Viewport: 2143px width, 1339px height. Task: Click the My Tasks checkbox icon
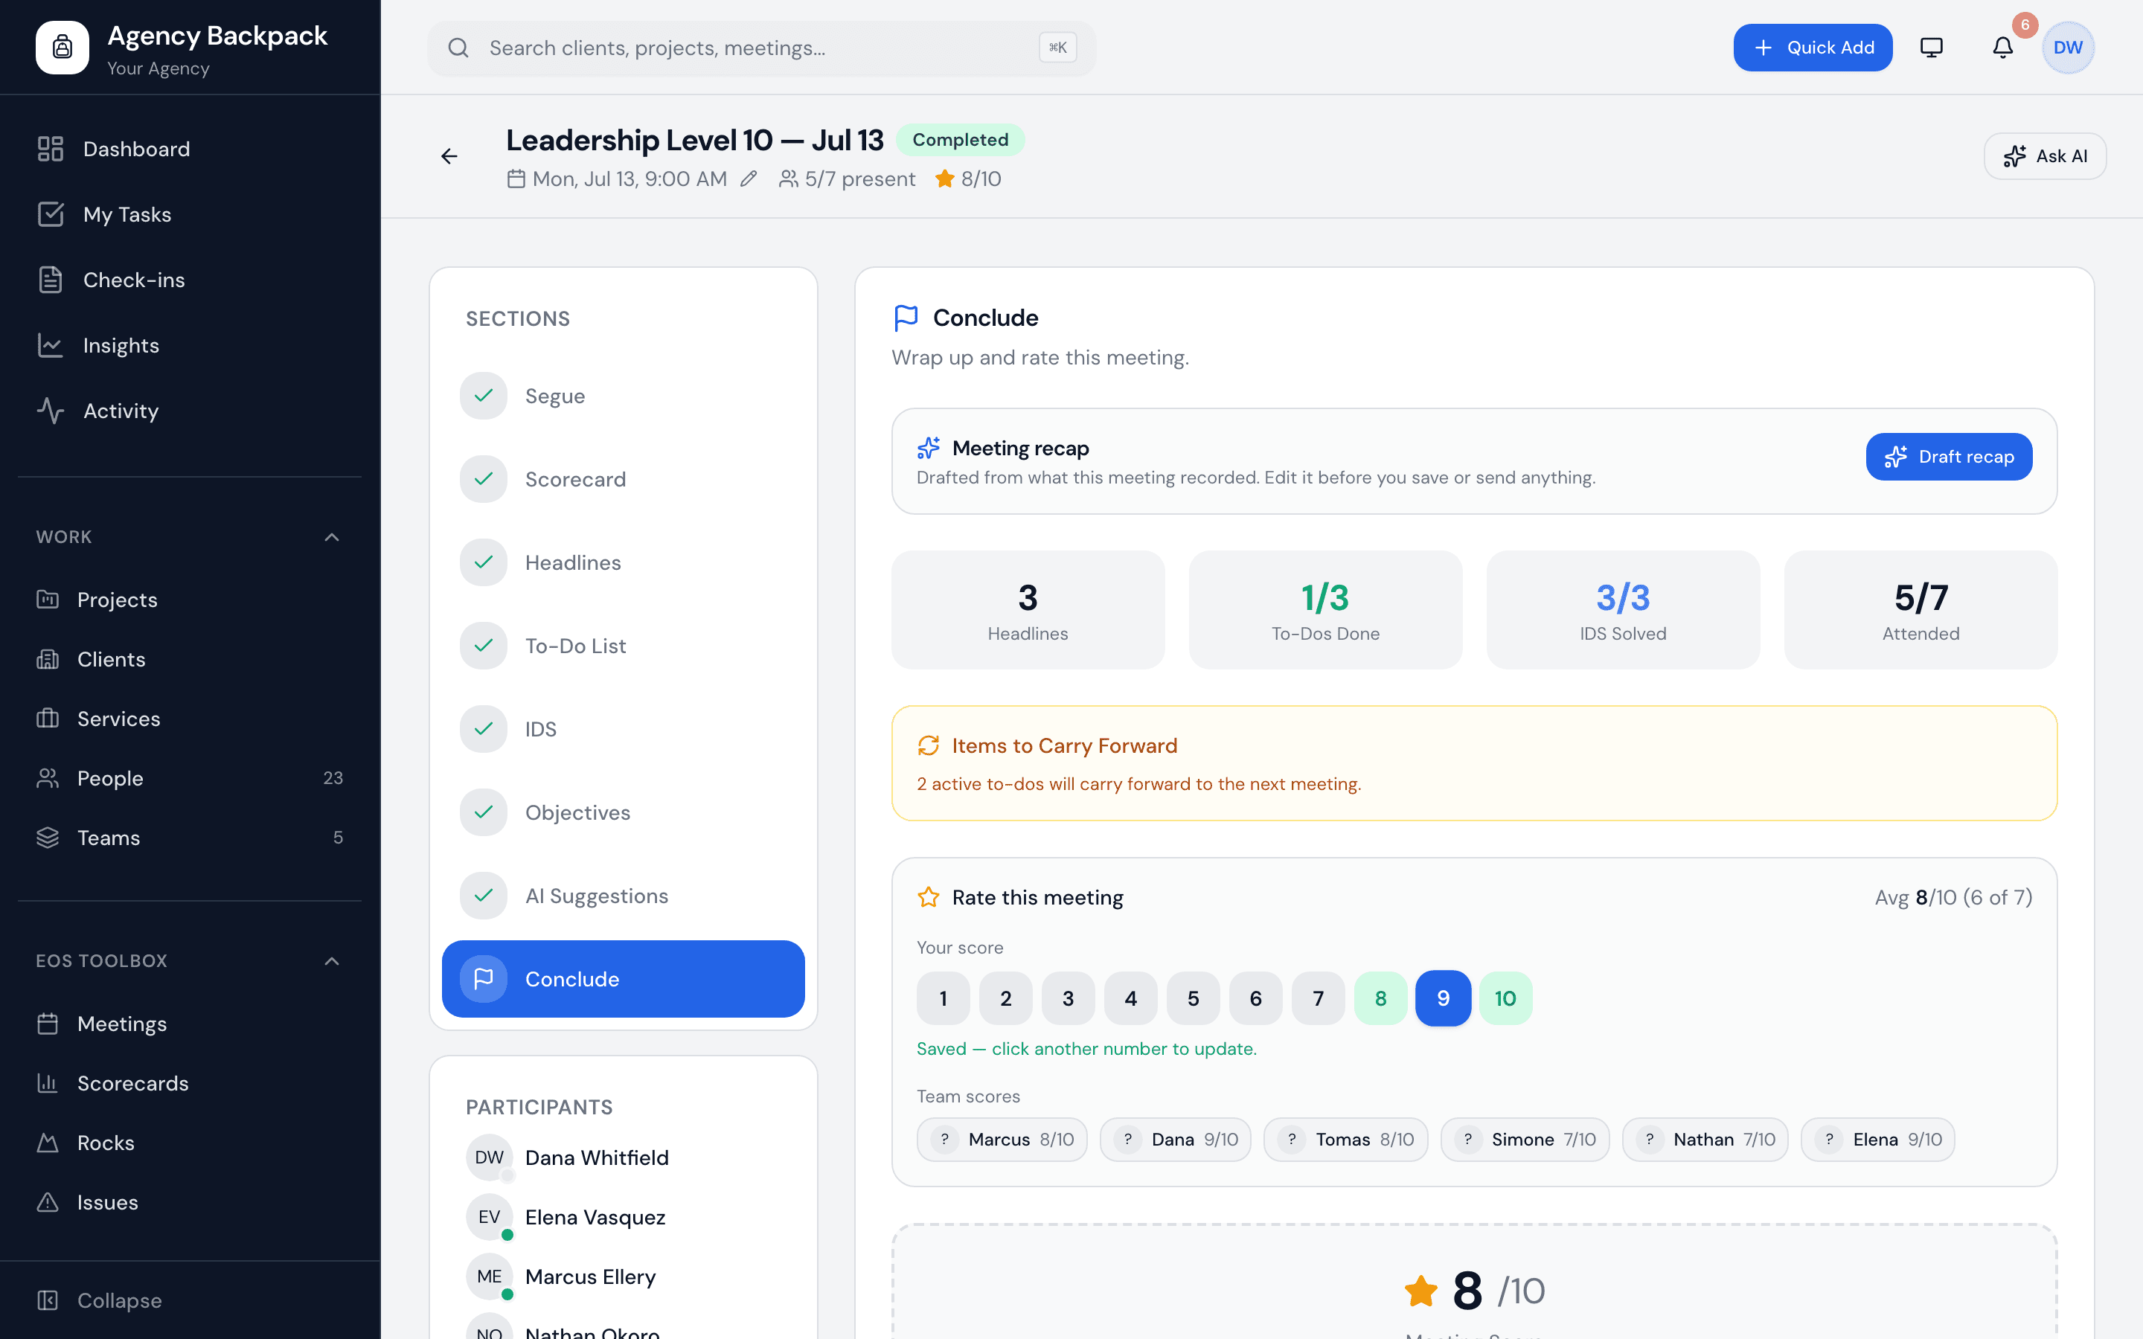51,214
